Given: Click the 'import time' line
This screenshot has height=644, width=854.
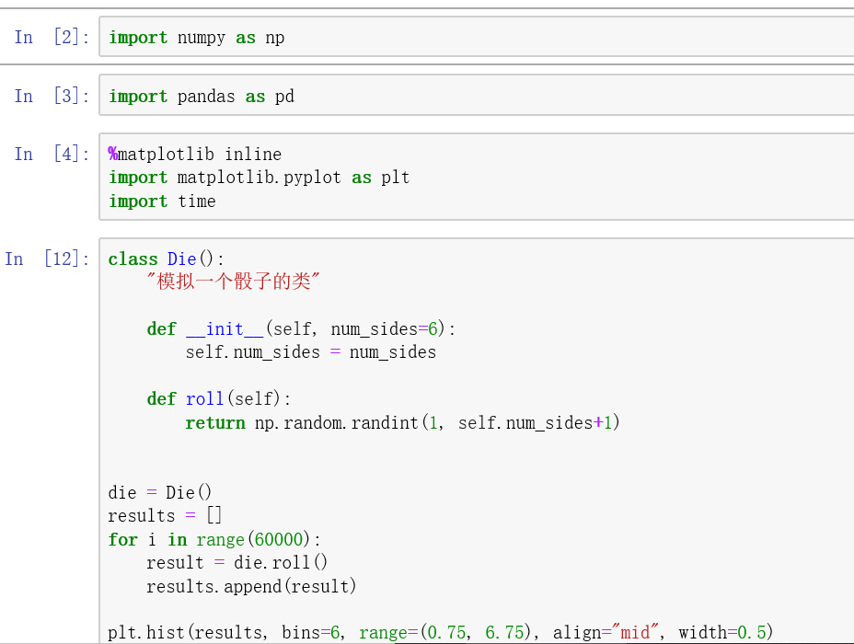Looking at the screenshot, I should click(162, 201).
